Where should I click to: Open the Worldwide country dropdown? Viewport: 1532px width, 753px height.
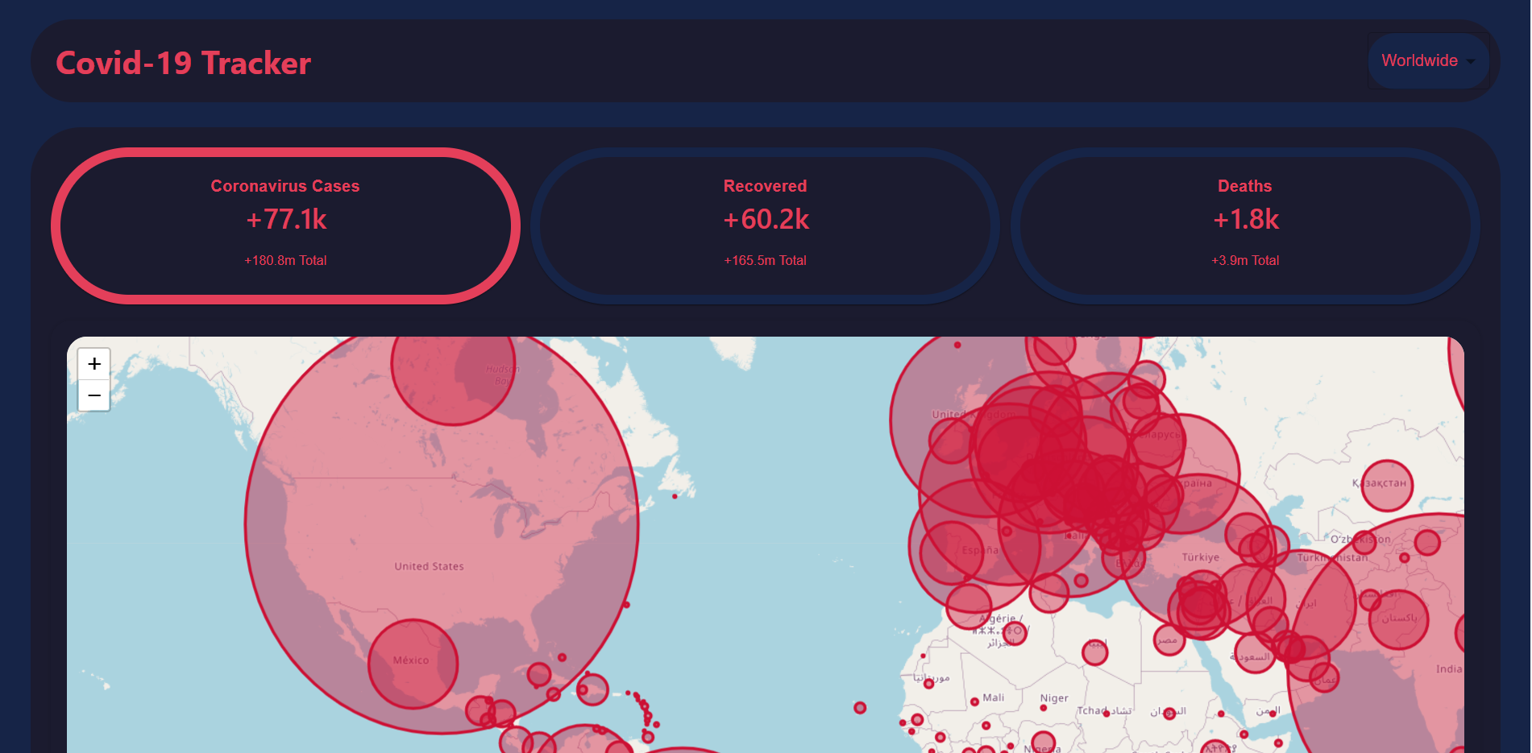tap(1428, 61)
